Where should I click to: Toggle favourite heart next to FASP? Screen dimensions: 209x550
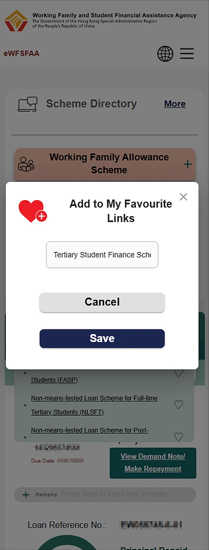pos(178,373)
